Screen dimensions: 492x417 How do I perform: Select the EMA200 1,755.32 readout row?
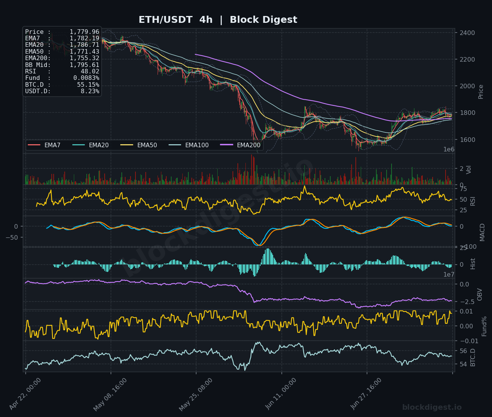tap(62, 58)
